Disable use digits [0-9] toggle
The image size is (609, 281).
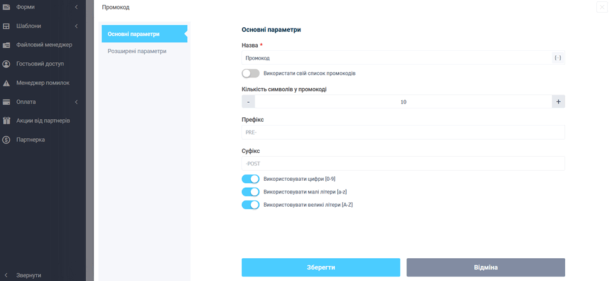click(250, 179)
